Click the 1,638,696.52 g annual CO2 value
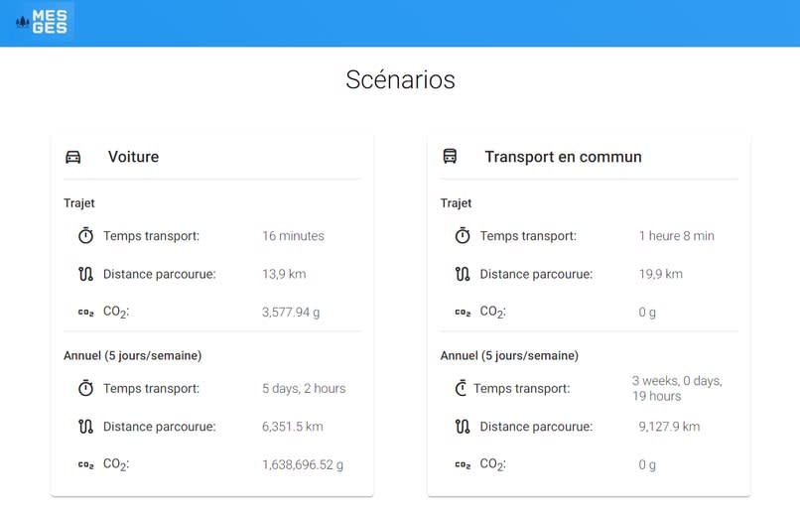 [x=303, y=464]
